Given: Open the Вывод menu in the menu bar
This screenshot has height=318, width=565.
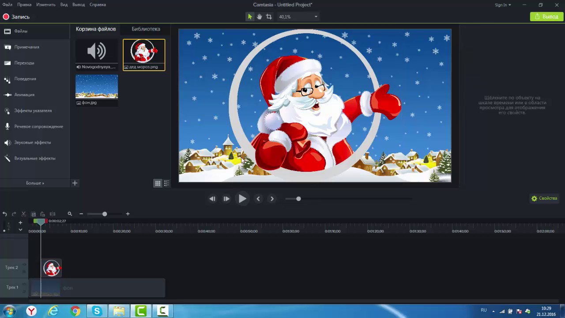Looking at the screenshot, I should point(79,4).
